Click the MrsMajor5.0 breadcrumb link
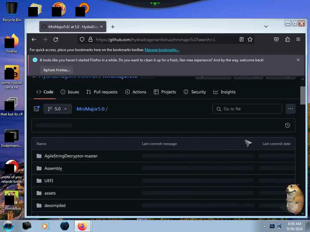 pyautogui.click(x=90, y=109)
